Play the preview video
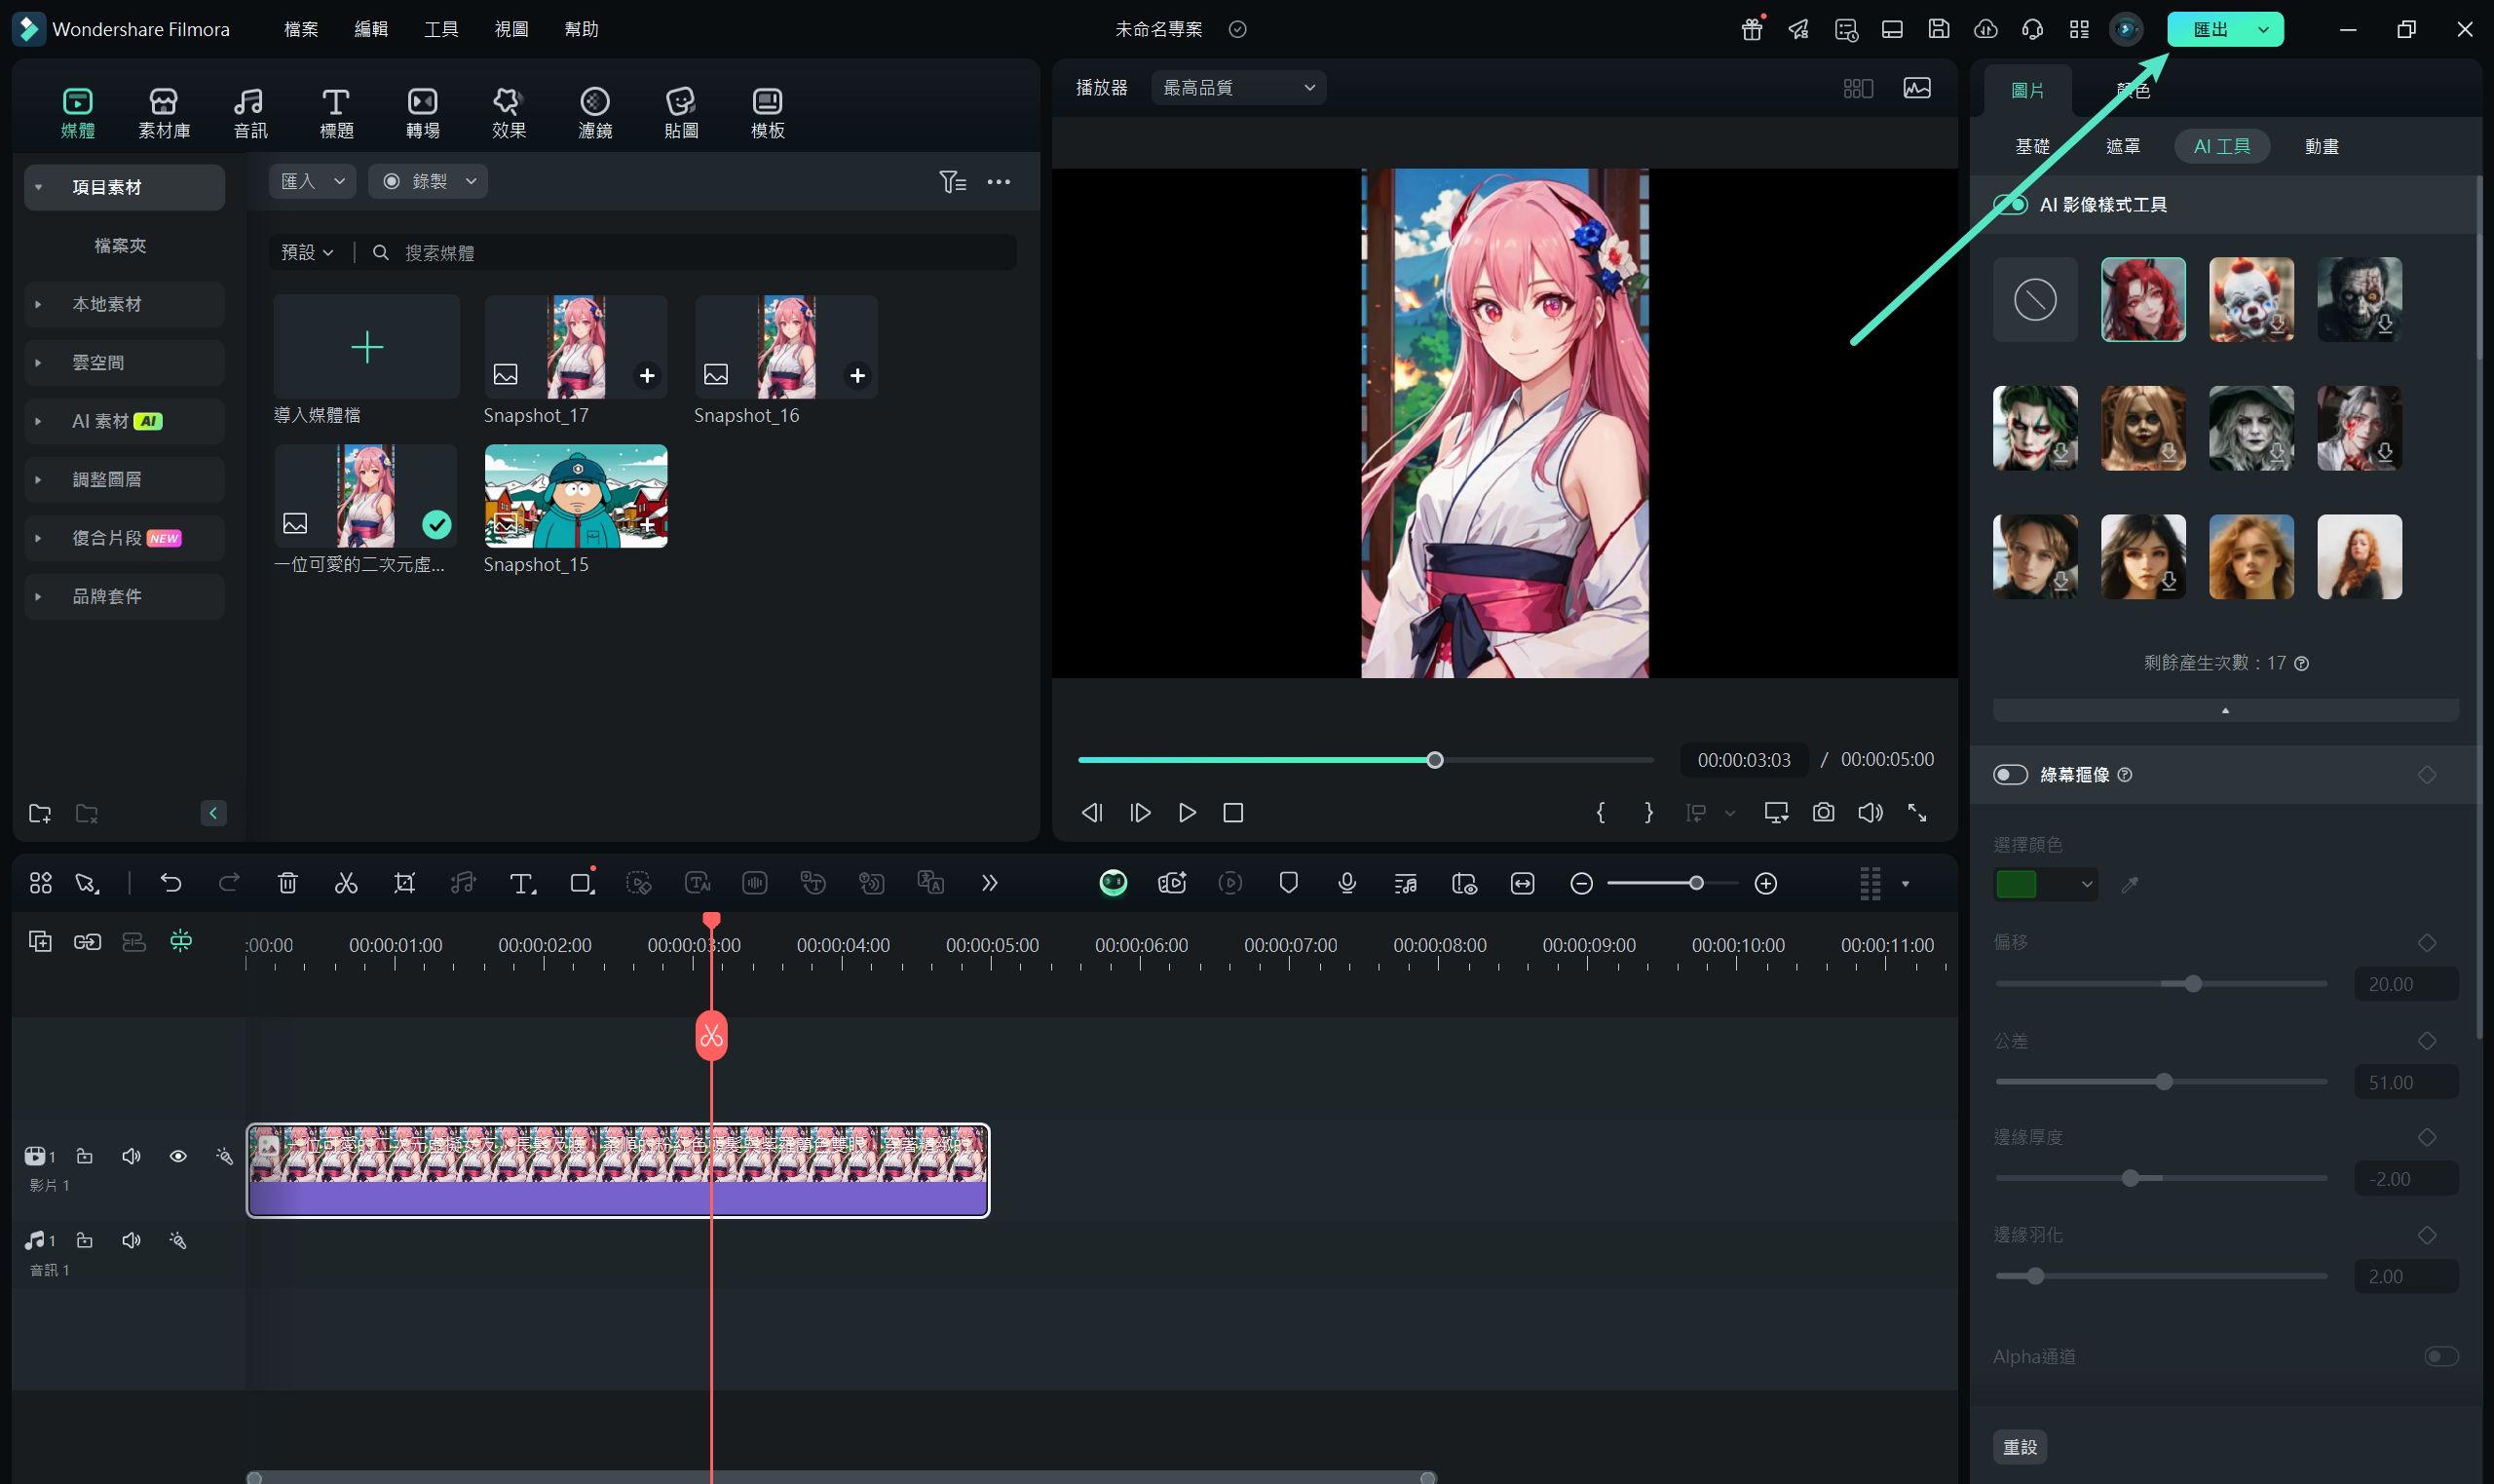 point(1187,812)
